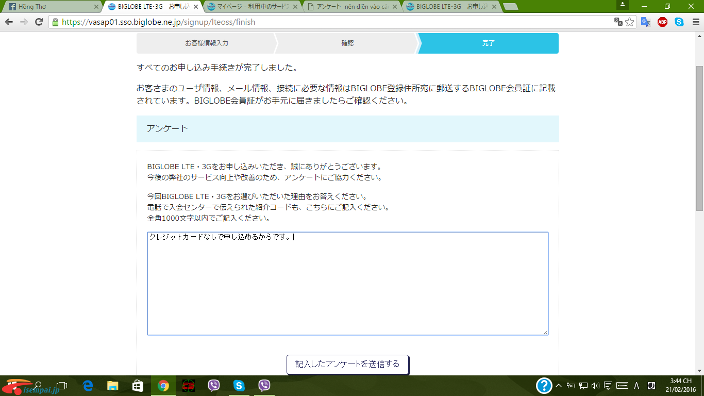Screen dimensions: 704x396
Task: Click the お客様情報入力 step
Action: click(x=206, y=43)
